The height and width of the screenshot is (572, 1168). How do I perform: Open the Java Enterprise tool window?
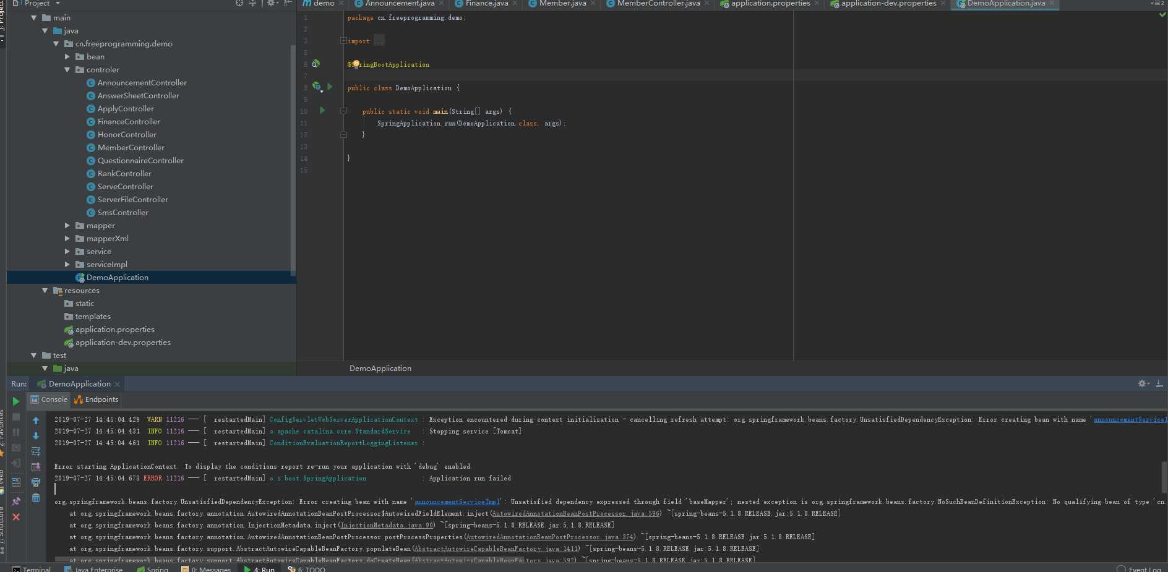tap(93, 569)
